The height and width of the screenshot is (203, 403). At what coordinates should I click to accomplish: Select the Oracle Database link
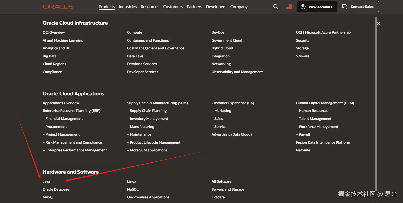(x=56, y=189)
